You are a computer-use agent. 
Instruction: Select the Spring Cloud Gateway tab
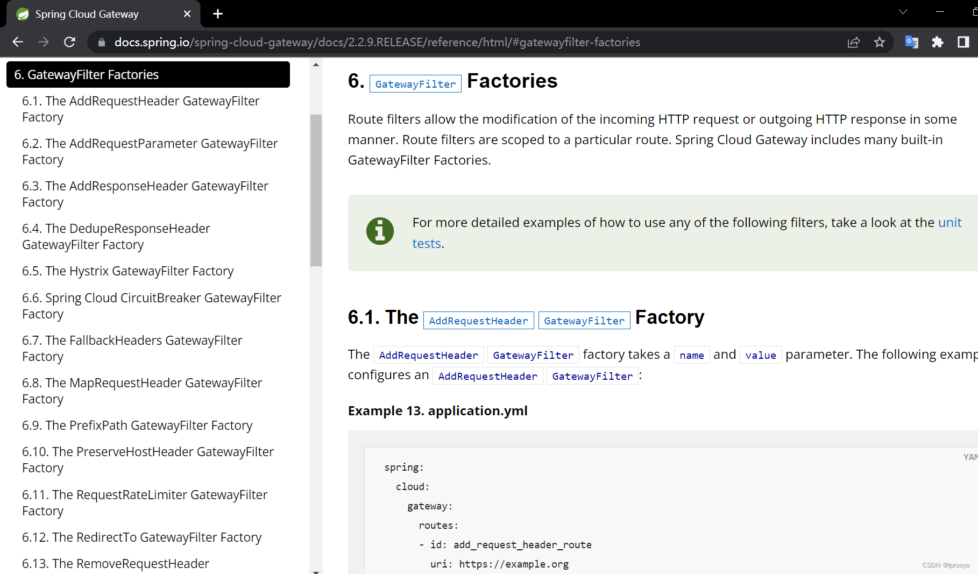[x=103, y=14]
